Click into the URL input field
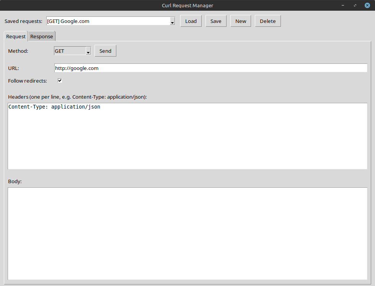Viewport: 375px width, 286px height. tap(211, 68)
